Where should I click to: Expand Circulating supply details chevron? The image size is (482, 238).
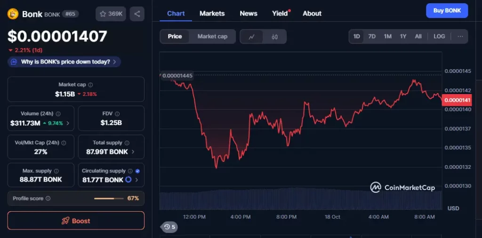(137, 180)
